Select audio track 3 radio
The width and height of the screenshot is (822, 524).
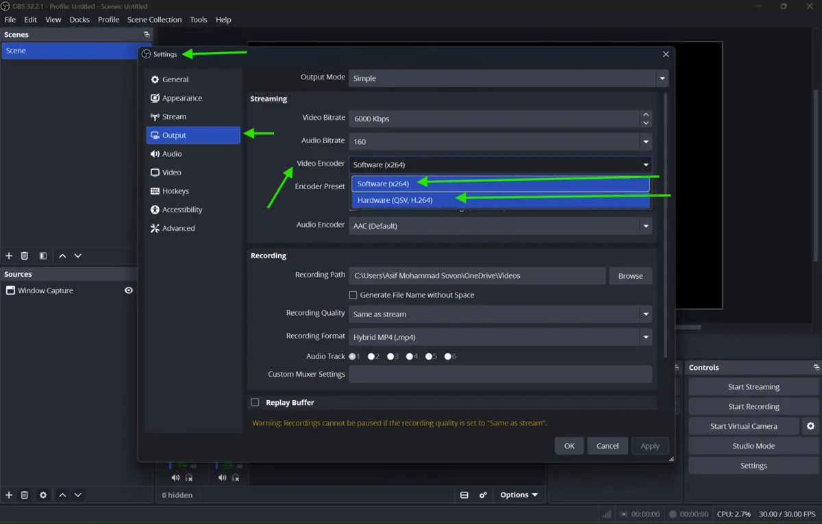click(390, 356)
